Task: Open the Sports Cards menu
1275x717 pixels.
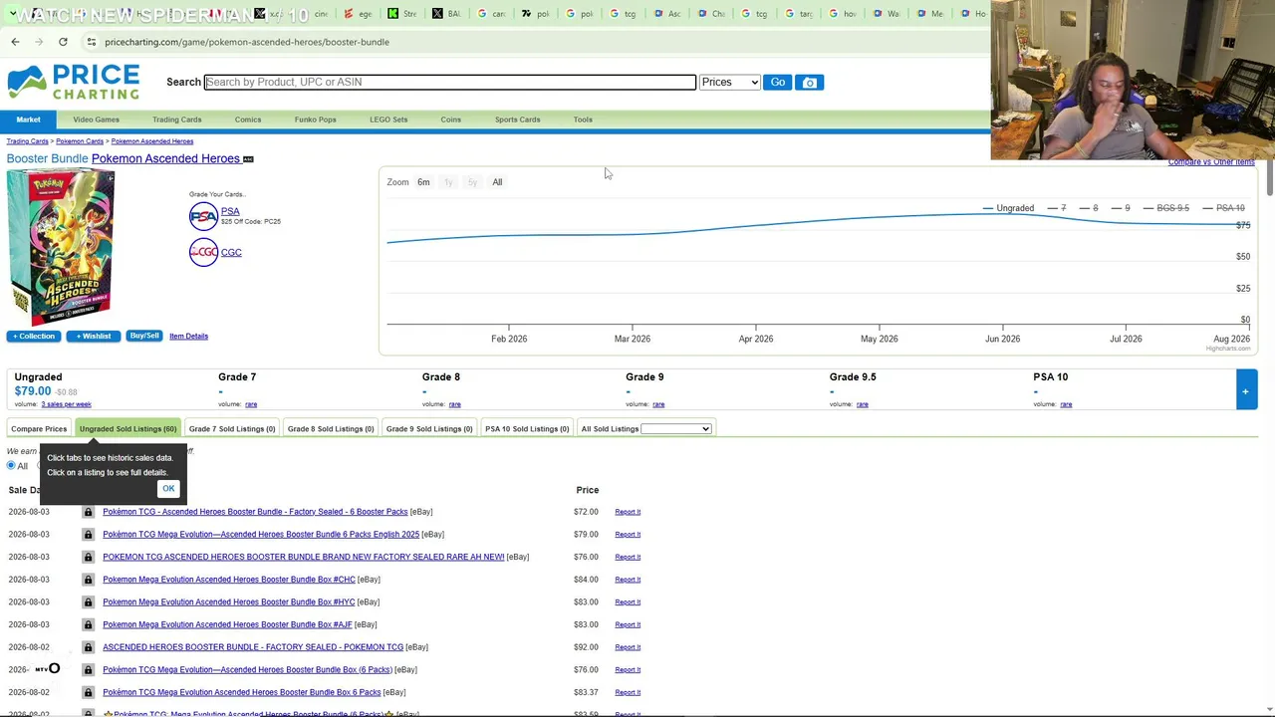Action: 517,119
